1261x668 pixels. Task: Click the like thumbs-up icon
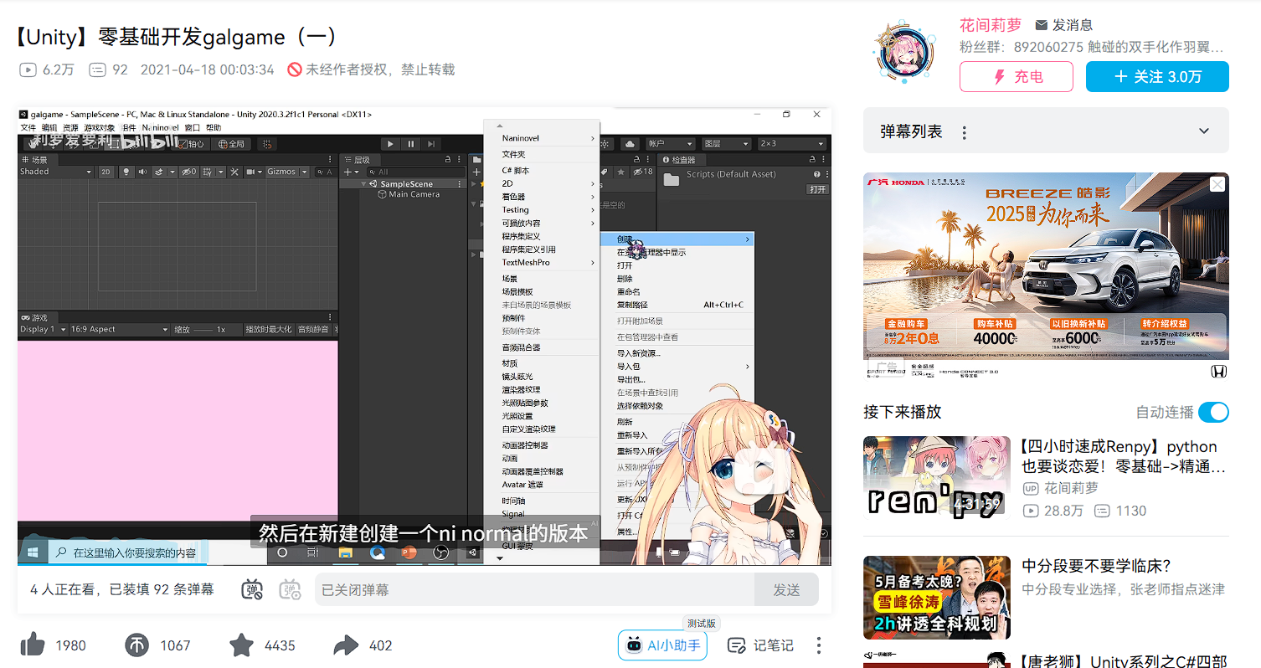click(33, 645)
